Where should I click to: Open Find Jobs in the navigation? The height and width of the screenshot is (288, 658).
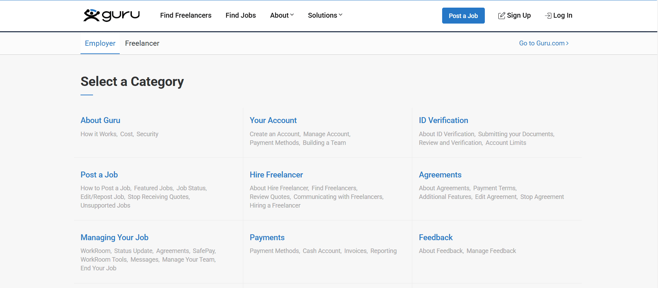point(241,15)
